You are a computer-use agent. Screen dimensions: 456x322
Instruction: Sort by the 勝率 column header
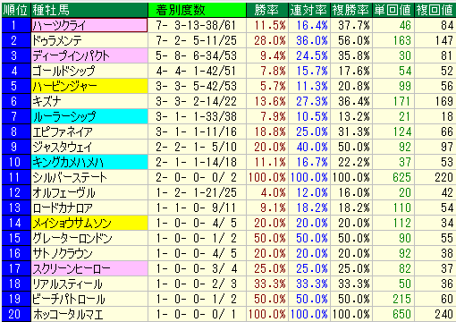(267, 10)
